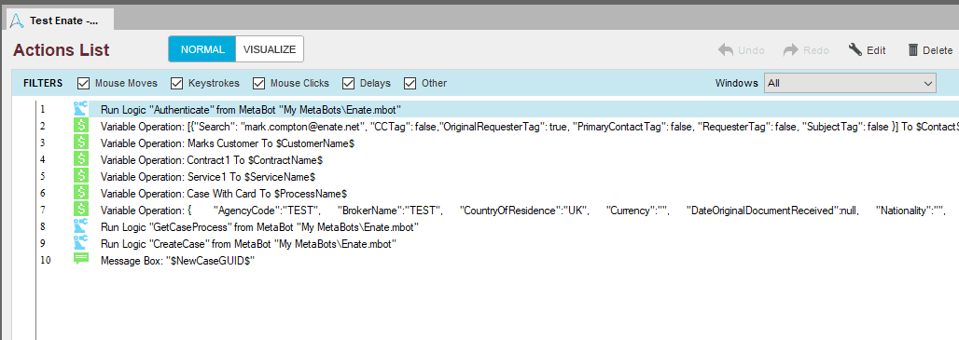Click line number 10 in the gutter
This screenshot has width=959, height=340.
(46, 260)
